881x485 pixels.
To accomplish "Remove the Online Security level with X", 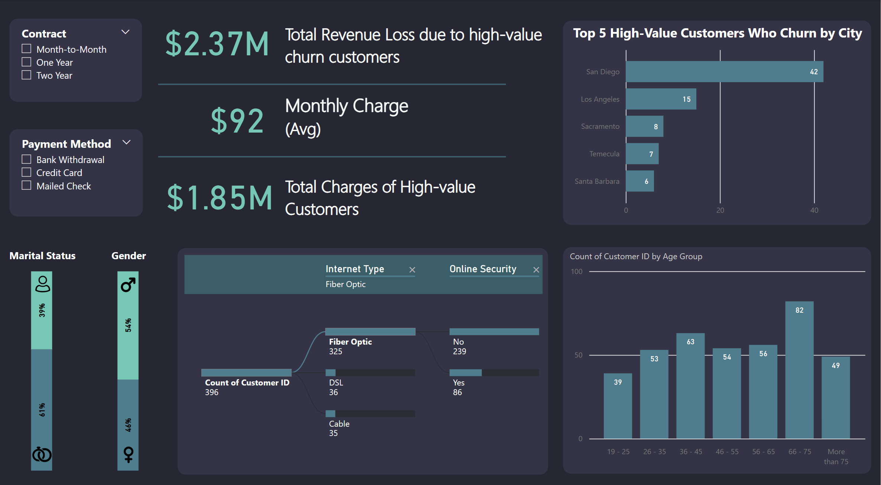I will [x=536, y=270].
